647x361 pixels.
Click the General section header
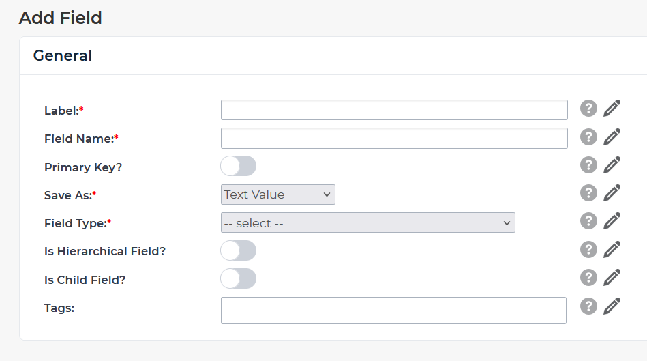[63, 56]
